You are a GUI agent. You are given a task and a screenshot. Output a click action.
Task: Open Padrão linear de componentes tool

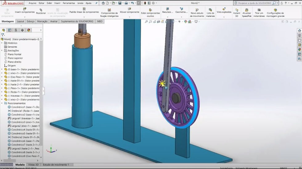[x=84, y=9]
